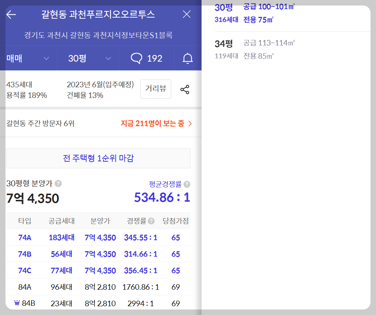Click the complex name 갈현동 과천푸르지오오르투스
376x315 pixels.
[x=99, y=14]
